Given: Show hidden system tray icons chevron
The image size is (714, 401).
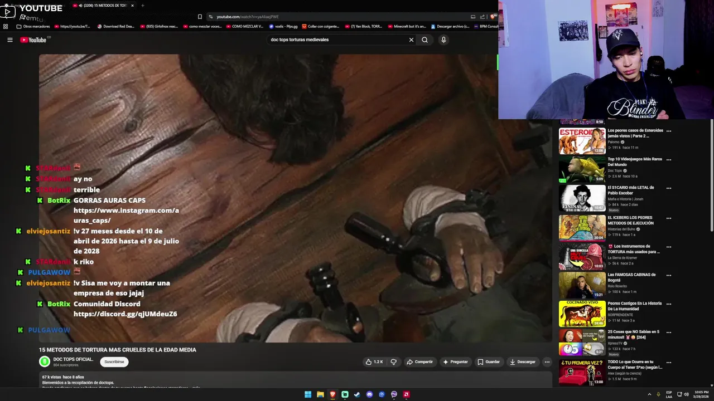Looking at the screenshot, I should pos(649,394).
